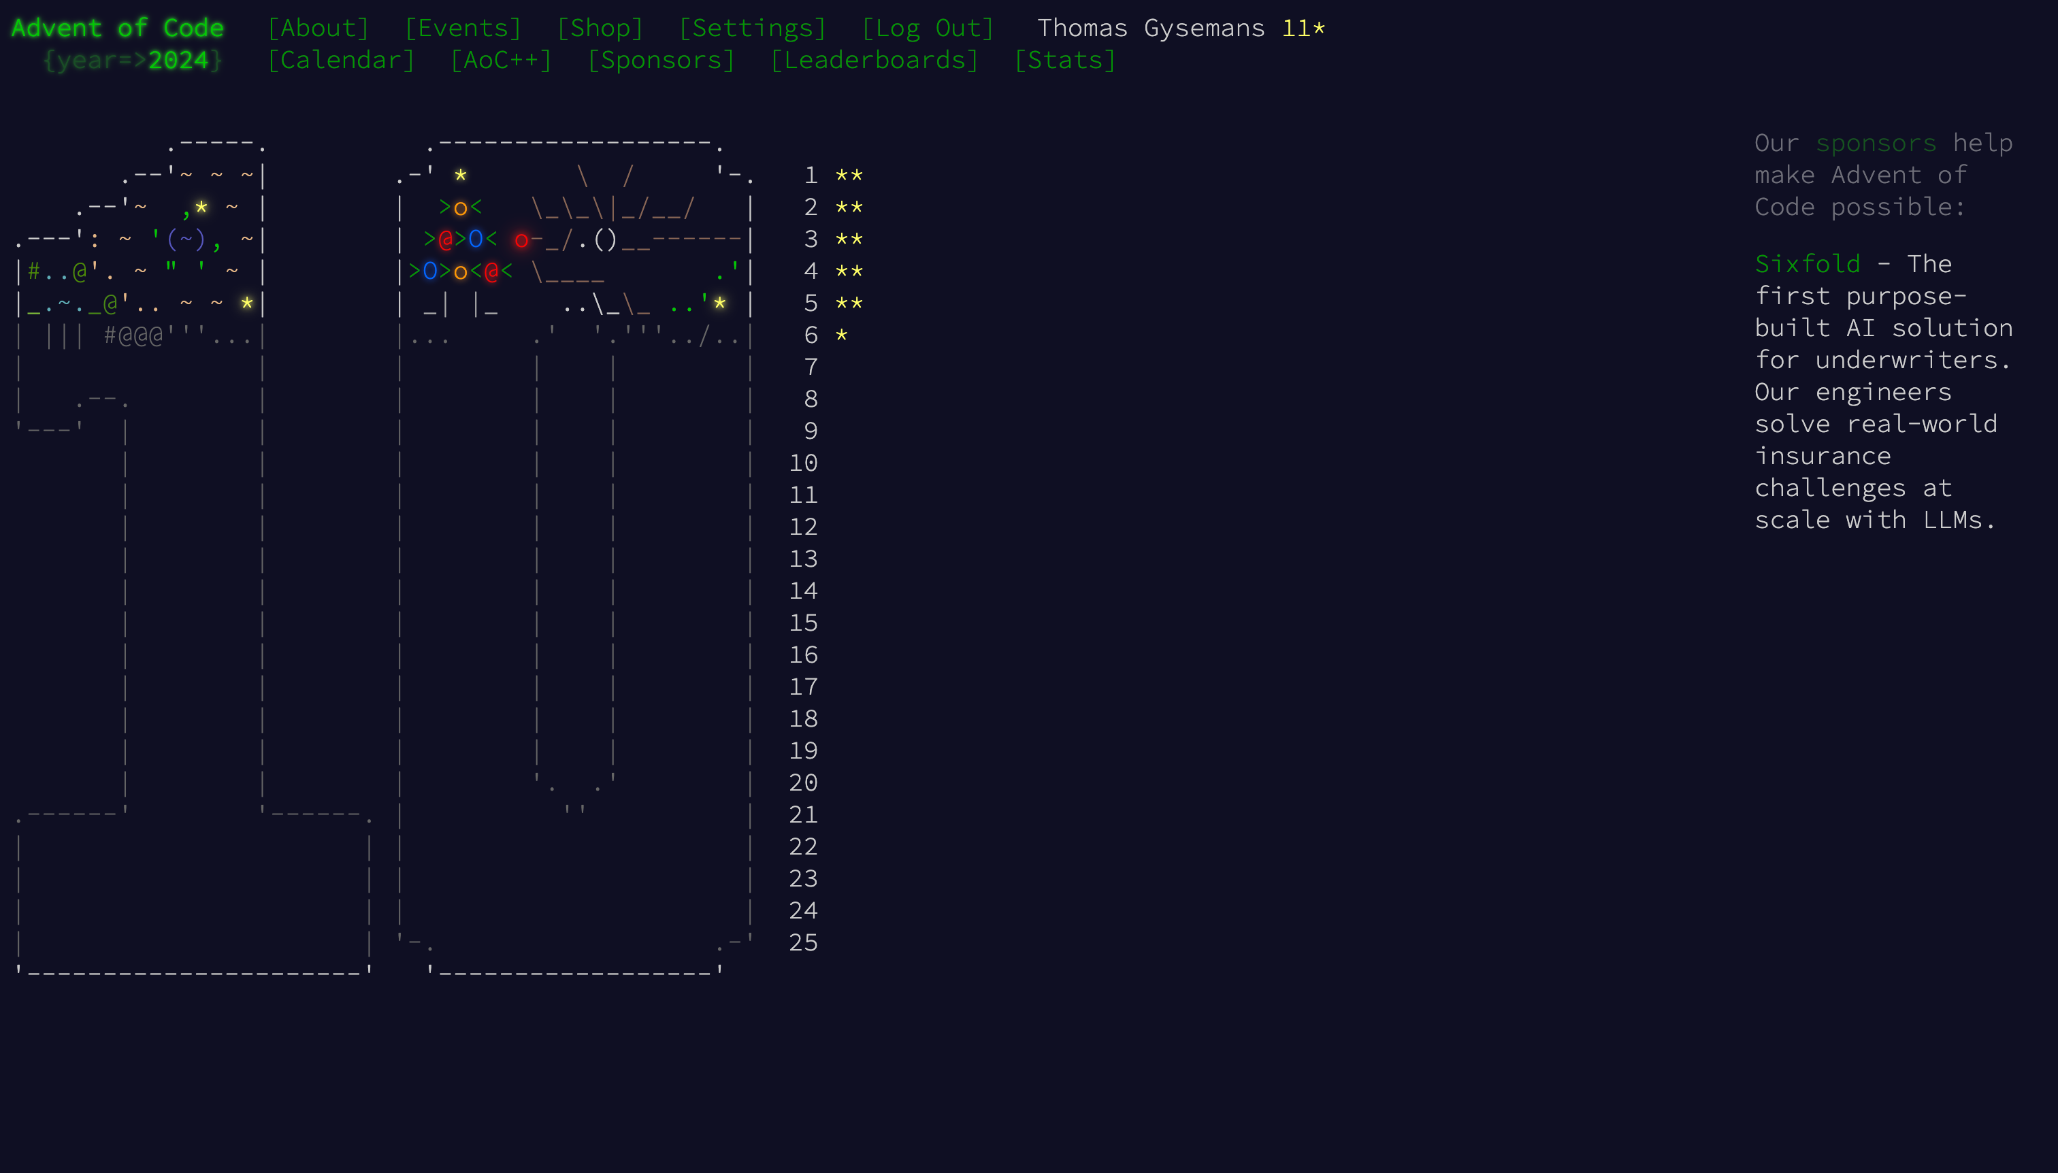Click the Log Out link
The width and height of the screenshot is (2058, 1173).
point(928,28)
